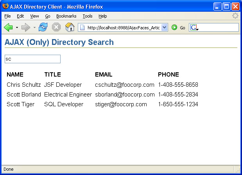Click the 'Done' status bar text
Screen dimensions: 242x175
click(9, 169)
